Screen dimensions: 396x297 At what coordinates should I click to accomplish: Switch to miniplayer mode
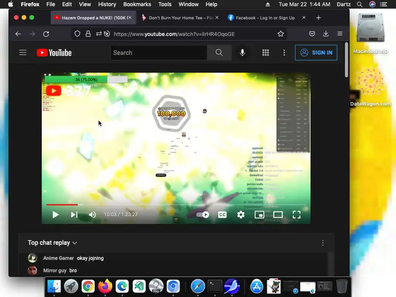[x=259, y=215]
